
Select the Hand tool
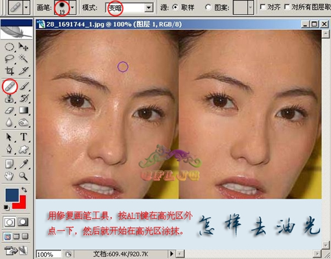[9, 176]
